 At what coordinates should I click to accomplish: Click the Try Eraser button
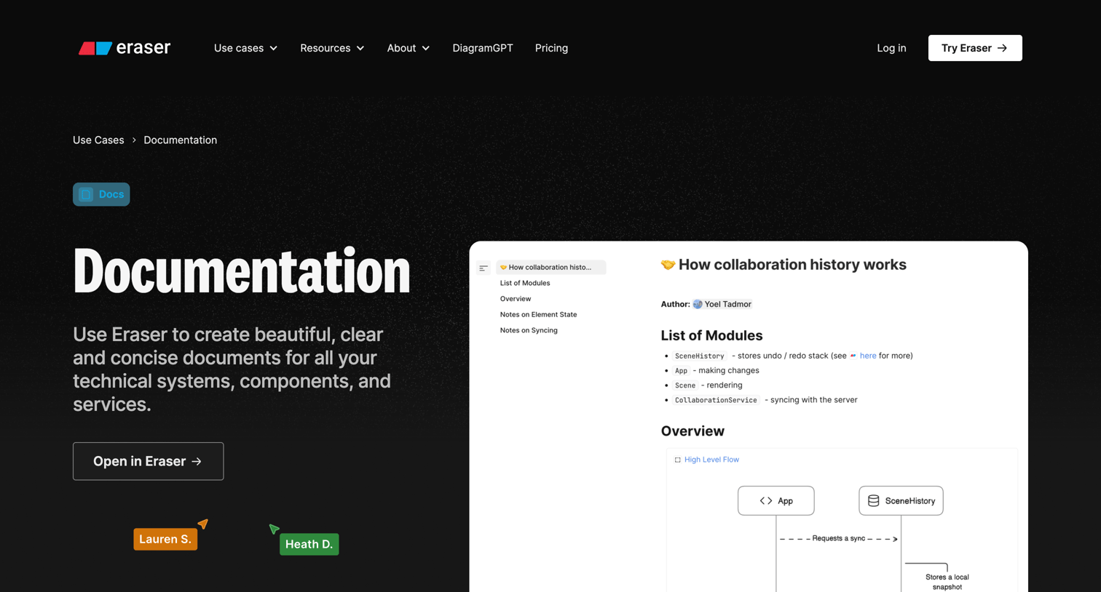click(x=975, y=48)
